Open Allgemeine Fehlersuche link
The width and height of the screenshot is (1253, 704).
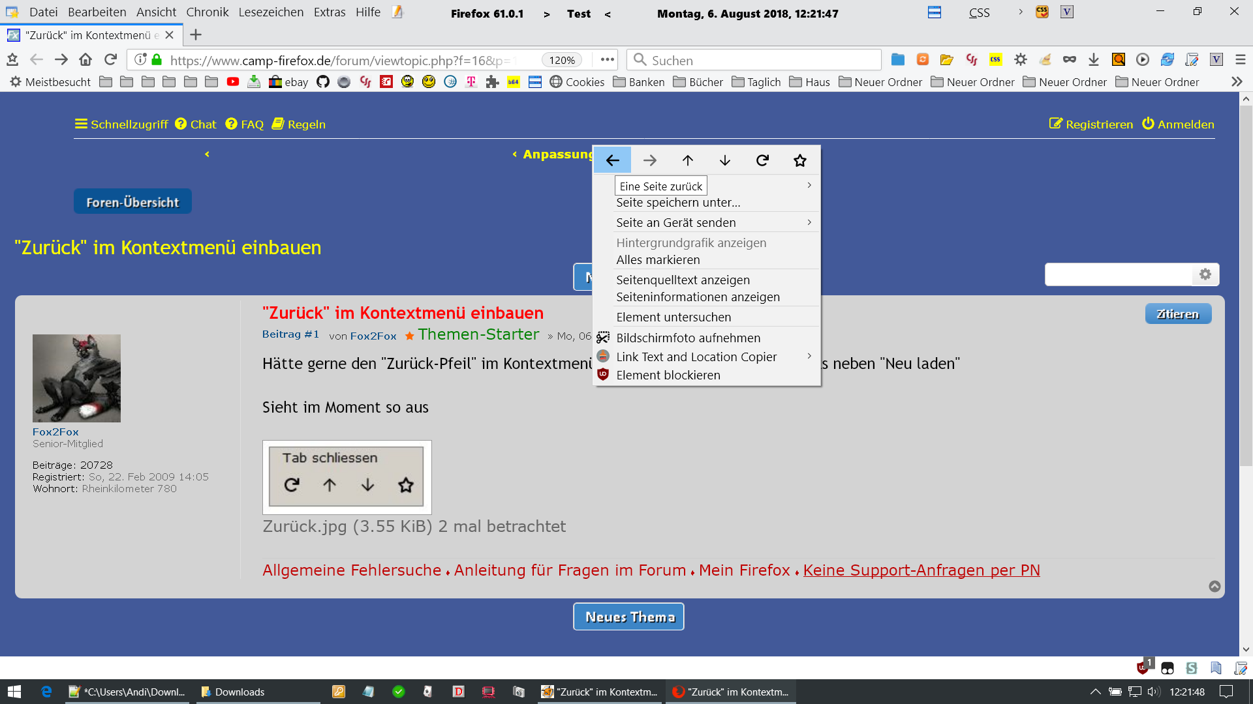point(351,570)
